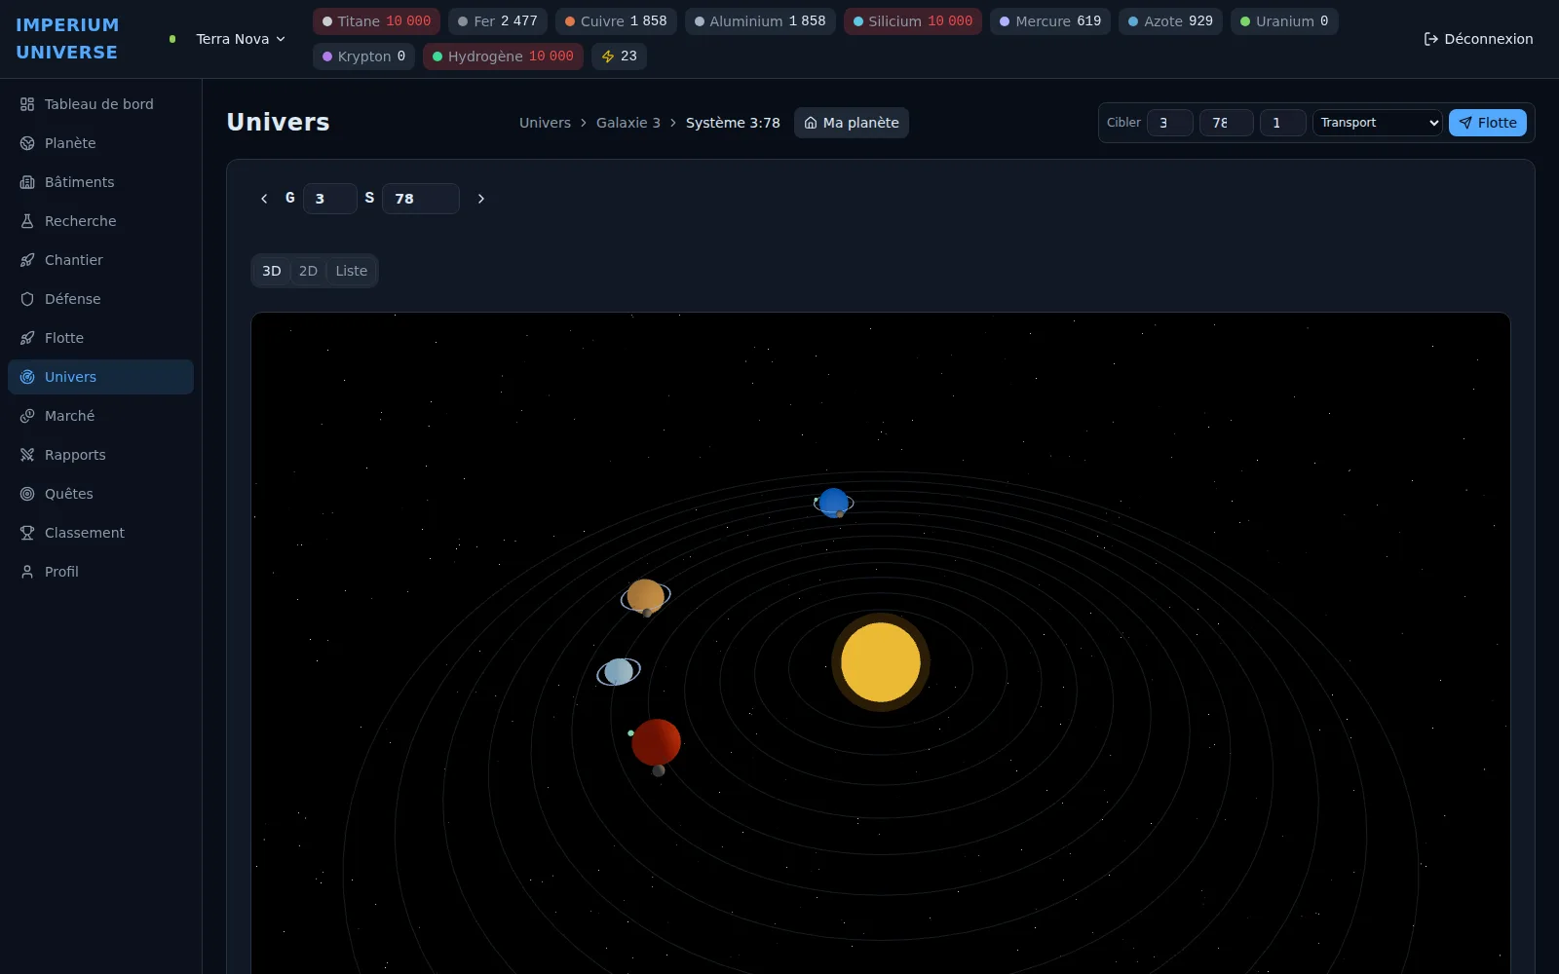Click the Galaxie 3 breadcrumb
The image size is (1559, 974).
click(628, 123)
